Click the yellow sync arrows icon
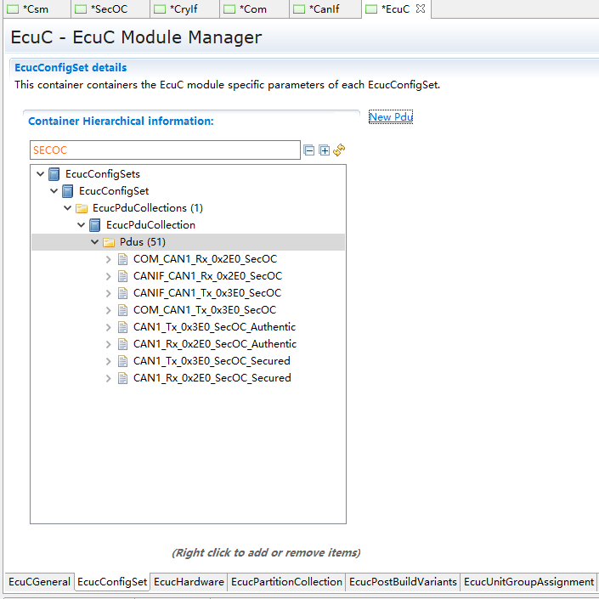This screenshot has height=599, width=599. click(x=339, y=150)
